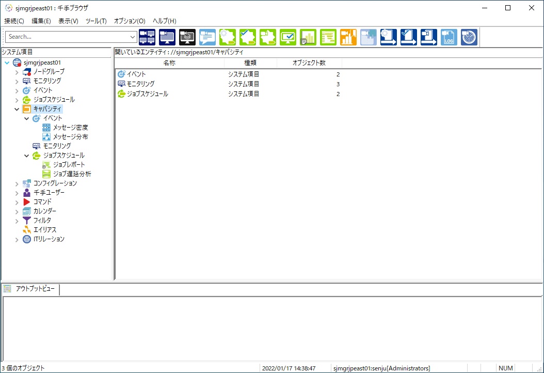Select エイリアス in the tree

click(x=45, y=230)
